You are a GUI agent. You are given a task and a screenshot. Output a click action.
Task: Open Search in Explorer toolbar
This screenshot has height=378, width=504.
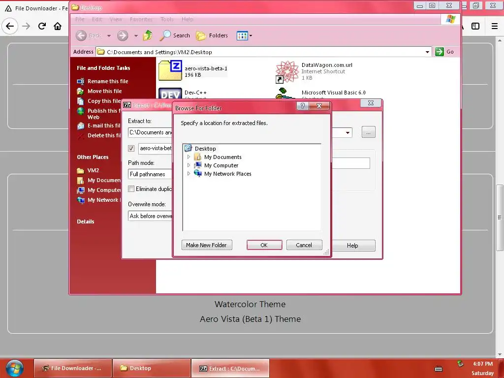coord(175,35)
